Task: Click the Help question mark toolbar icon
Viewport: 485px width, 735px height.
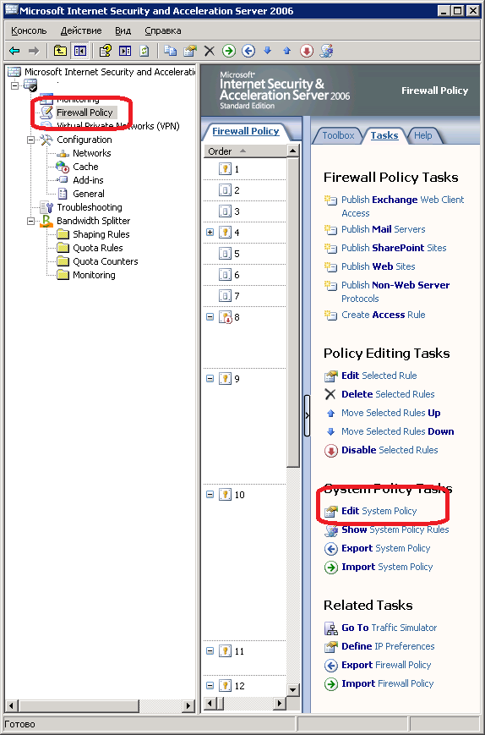Action: [106, 51]
